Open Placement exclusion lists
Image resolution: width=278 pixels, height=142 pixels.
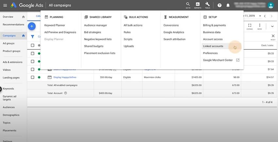100,53
